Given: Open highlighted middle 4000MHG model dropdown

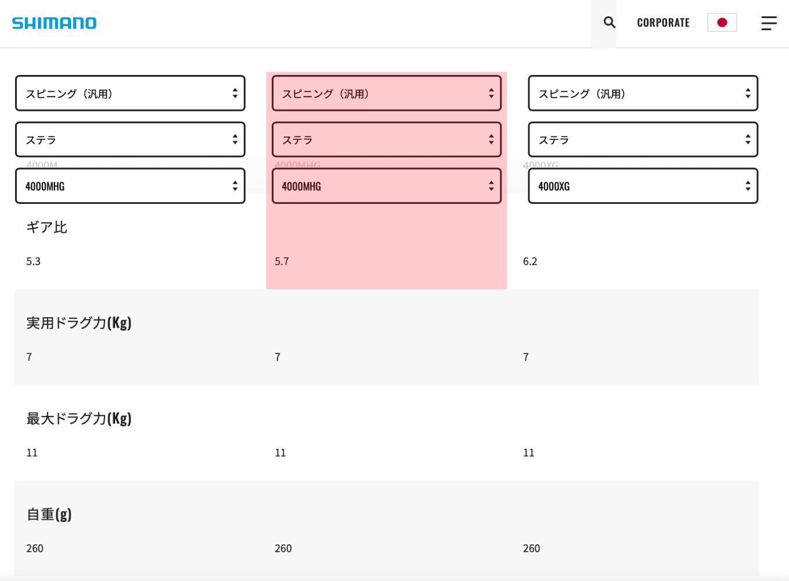Looking at the screenshot, I should pyautogui.click(x=386, y=186).
